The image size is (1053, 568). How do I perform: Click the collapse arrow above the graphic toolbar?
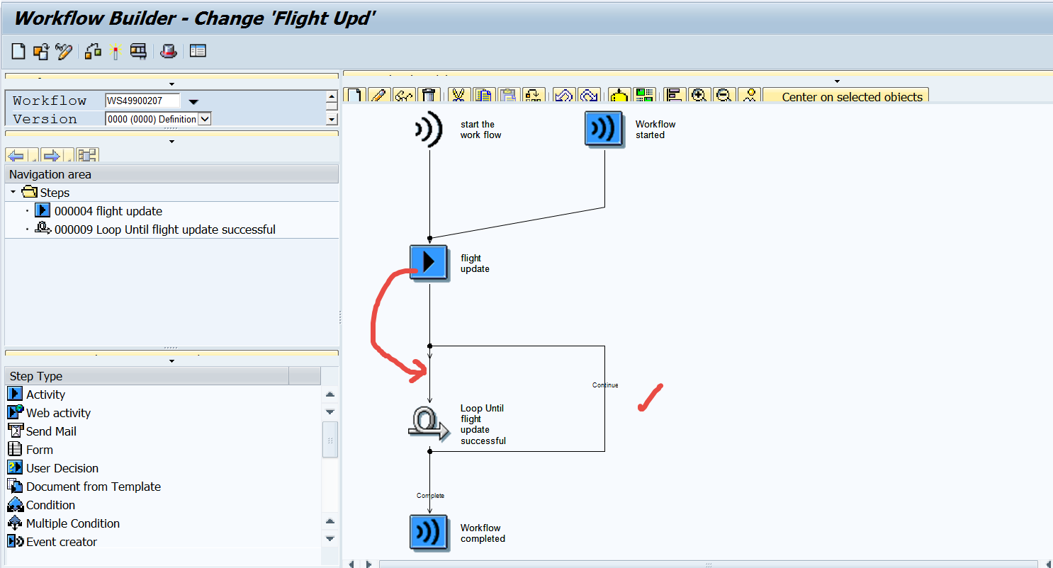[837, 81]
